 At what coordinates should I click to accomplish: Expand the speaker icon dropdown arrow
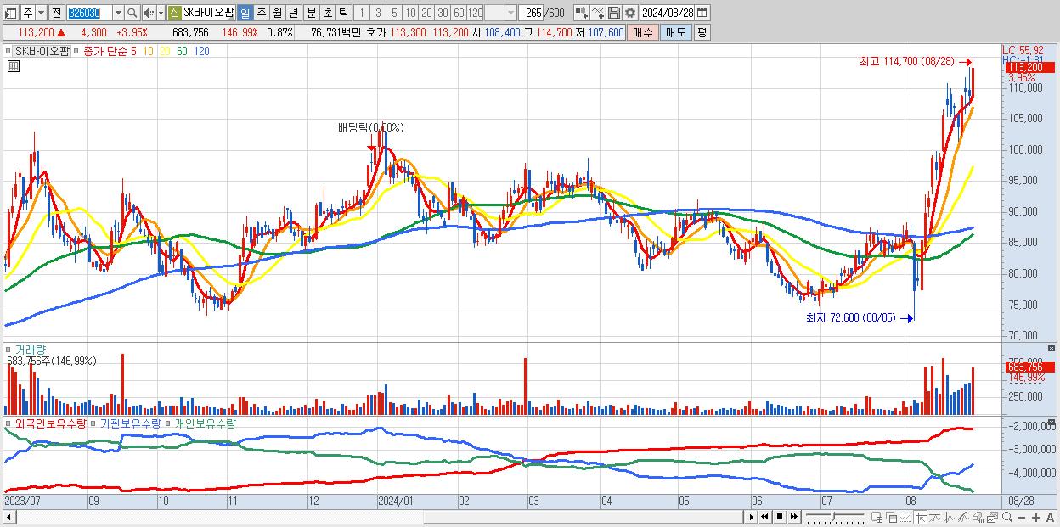pos(161,13)
